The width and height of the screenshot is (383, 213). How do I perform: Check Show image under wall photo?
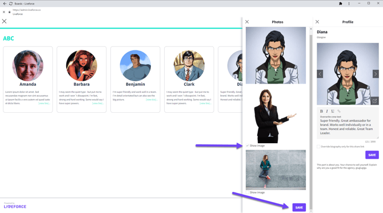248,192
